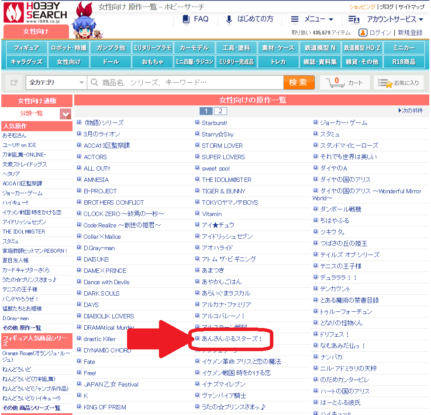Image resolution: width=431 pixels, height=415 pixels.
Task: Click the bullet icon beside DAYS
Action: (x=79, y=304)
